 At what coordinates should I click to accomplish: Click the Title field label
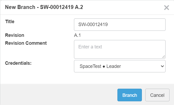[x=10, y=22]
